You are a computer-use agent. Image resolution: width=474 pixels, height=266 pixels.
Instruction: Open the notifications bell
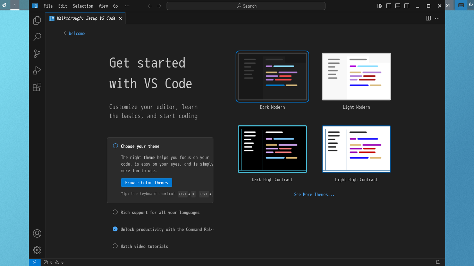coord(438,262)
